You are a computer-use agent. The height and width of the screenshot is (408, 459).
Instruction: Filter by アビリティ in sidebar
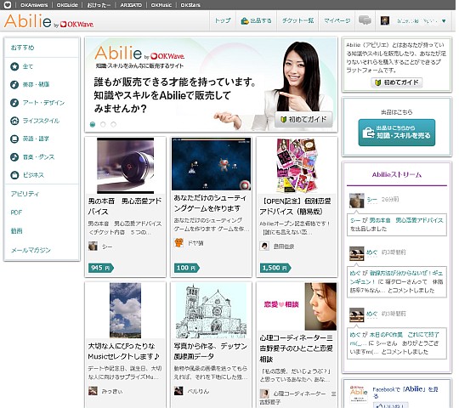25,194
